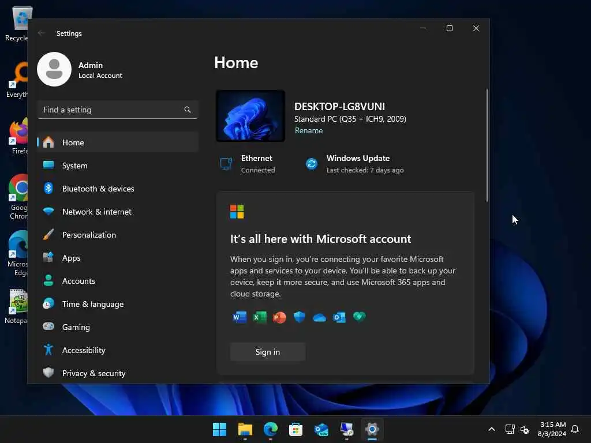
Task: Select the Everything desktop shortcut
Action: (18, 80)
